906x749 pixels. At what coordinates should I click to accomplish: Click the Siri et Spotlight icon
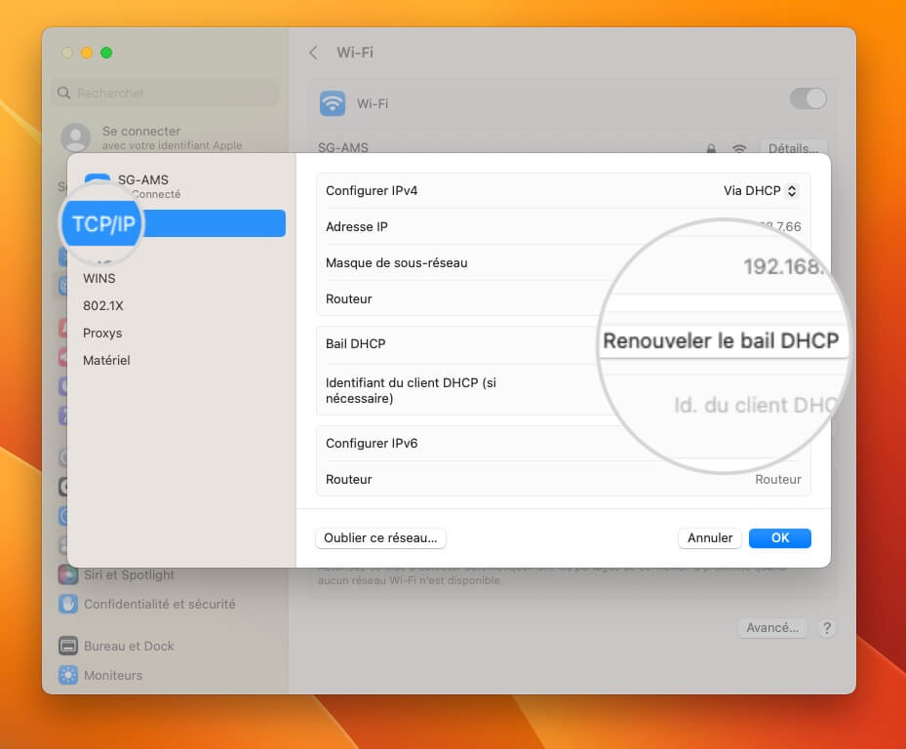point(68,575)
